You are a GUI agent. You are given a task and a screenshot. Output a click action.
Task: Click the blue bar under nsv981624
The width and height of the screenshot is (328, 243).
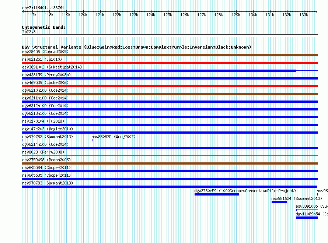279,202
